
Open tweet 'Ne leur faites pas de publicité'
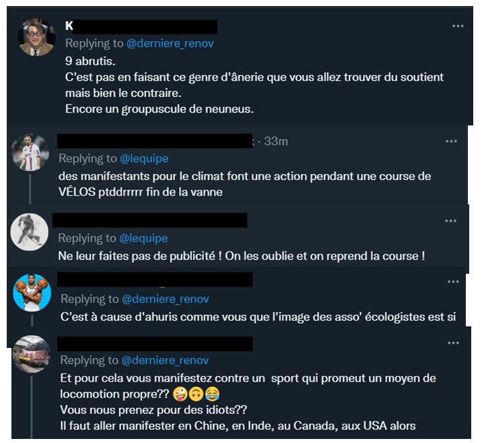pos(242,256)
